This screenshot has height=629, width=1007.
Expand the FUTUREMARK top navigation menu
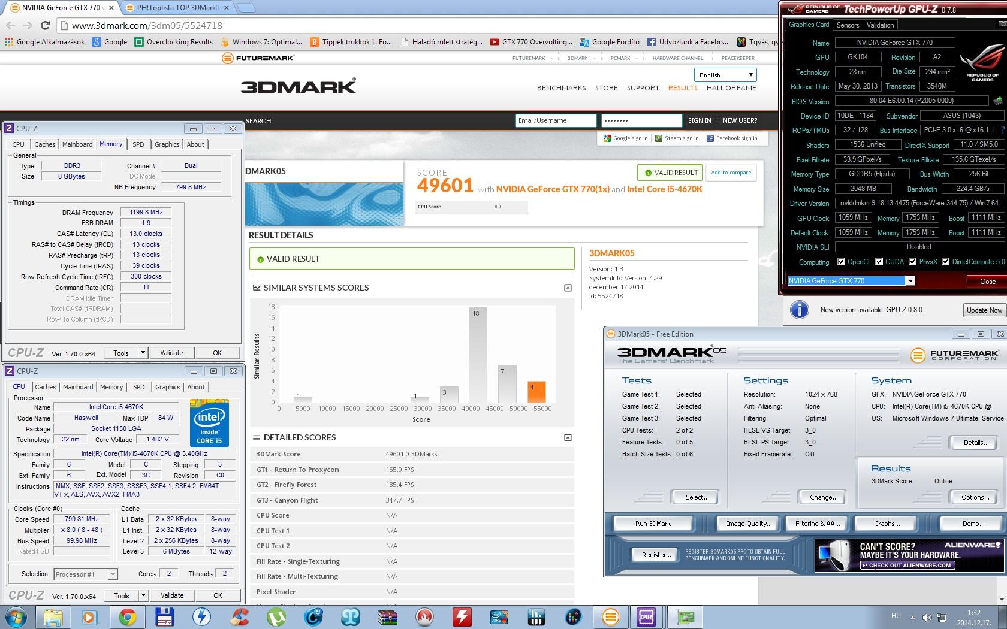tap(532, 58)
